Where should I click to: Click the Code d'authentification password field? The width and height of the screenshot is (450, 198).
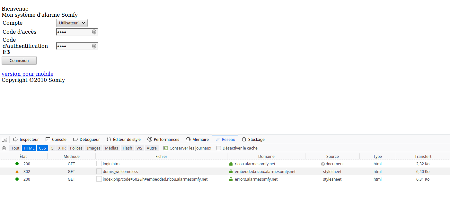pos(77,46)
